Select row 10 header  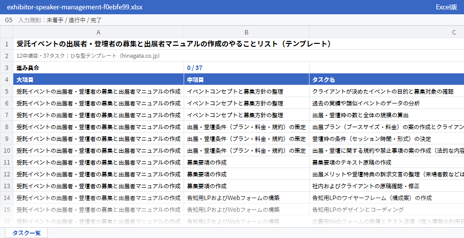(6, 150)
